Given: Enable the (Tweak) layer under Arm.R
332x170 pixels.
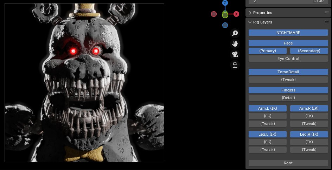Looking at the screenshot, I should [x=309, y=124].
